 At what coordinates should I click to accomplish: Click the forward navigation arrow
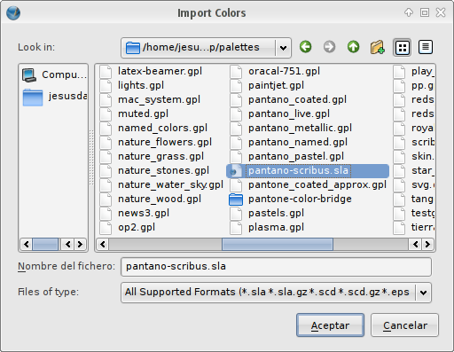[x=329, y=47]
